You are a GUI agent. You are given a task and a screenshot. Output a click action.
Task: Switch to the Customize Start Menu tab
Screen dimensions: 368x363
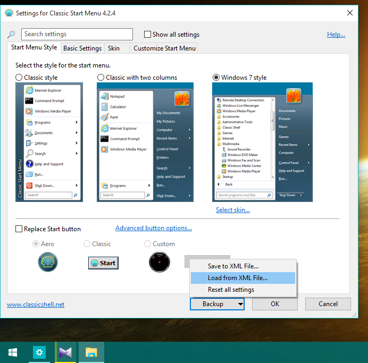[164, 48]
